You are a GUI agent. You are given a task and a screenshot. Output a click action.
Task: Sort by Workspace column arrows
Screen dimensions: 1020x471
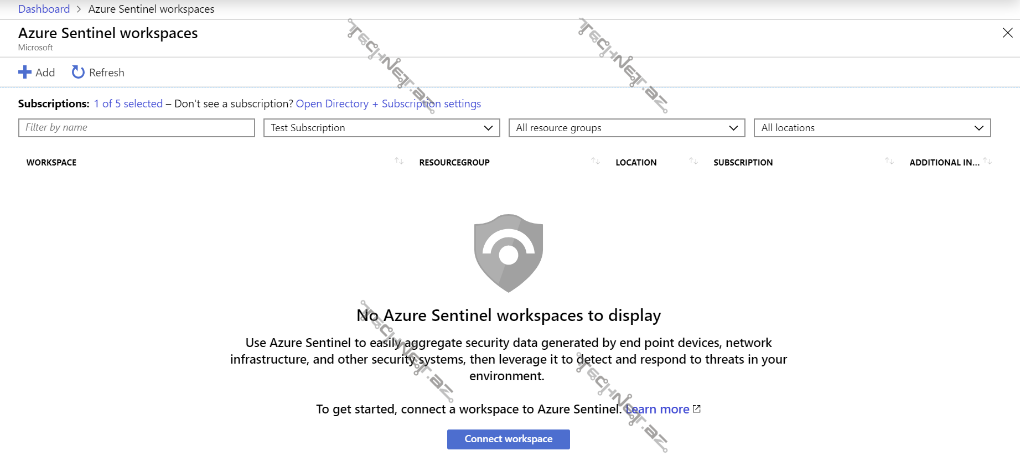click(x=399, y=162)
